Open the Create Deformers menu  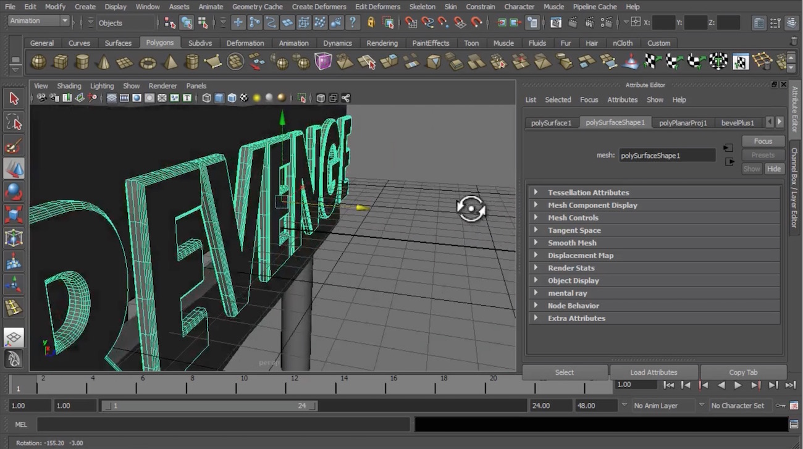[319, 7]
